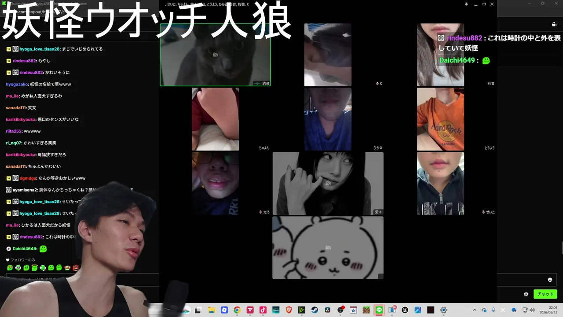Send message with the green チャット button

click(x=545, y=294)
